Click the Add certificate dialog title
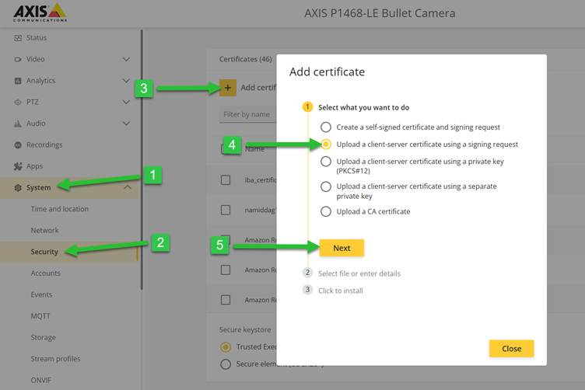585x390 pixels. 328,71
